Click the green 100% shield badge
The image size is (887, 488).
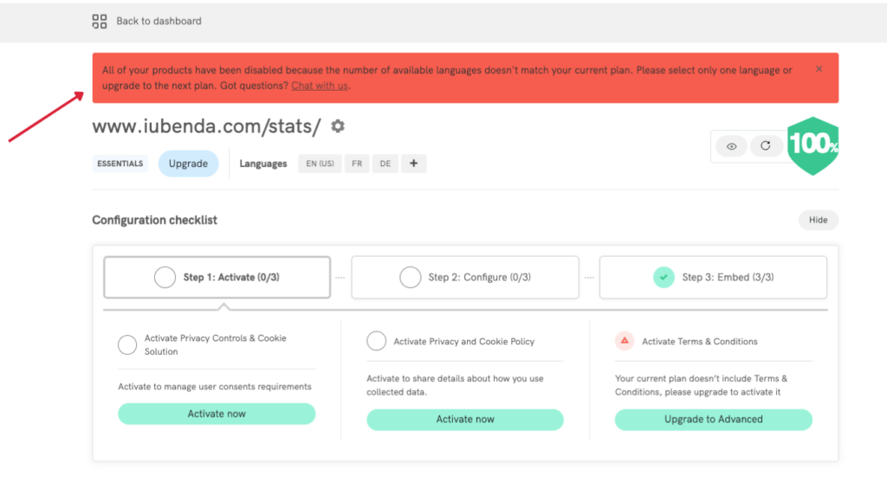(x=813, y=144)
